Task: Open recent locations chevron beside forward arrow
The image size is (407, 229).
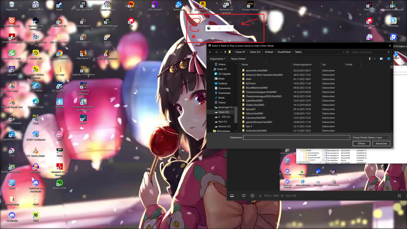Action: pos(221,52)
